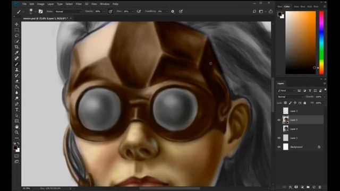Viewport: 340px width, 191px height.
Task: Select the Paint Bucket tool
Action: click(16, 87)
